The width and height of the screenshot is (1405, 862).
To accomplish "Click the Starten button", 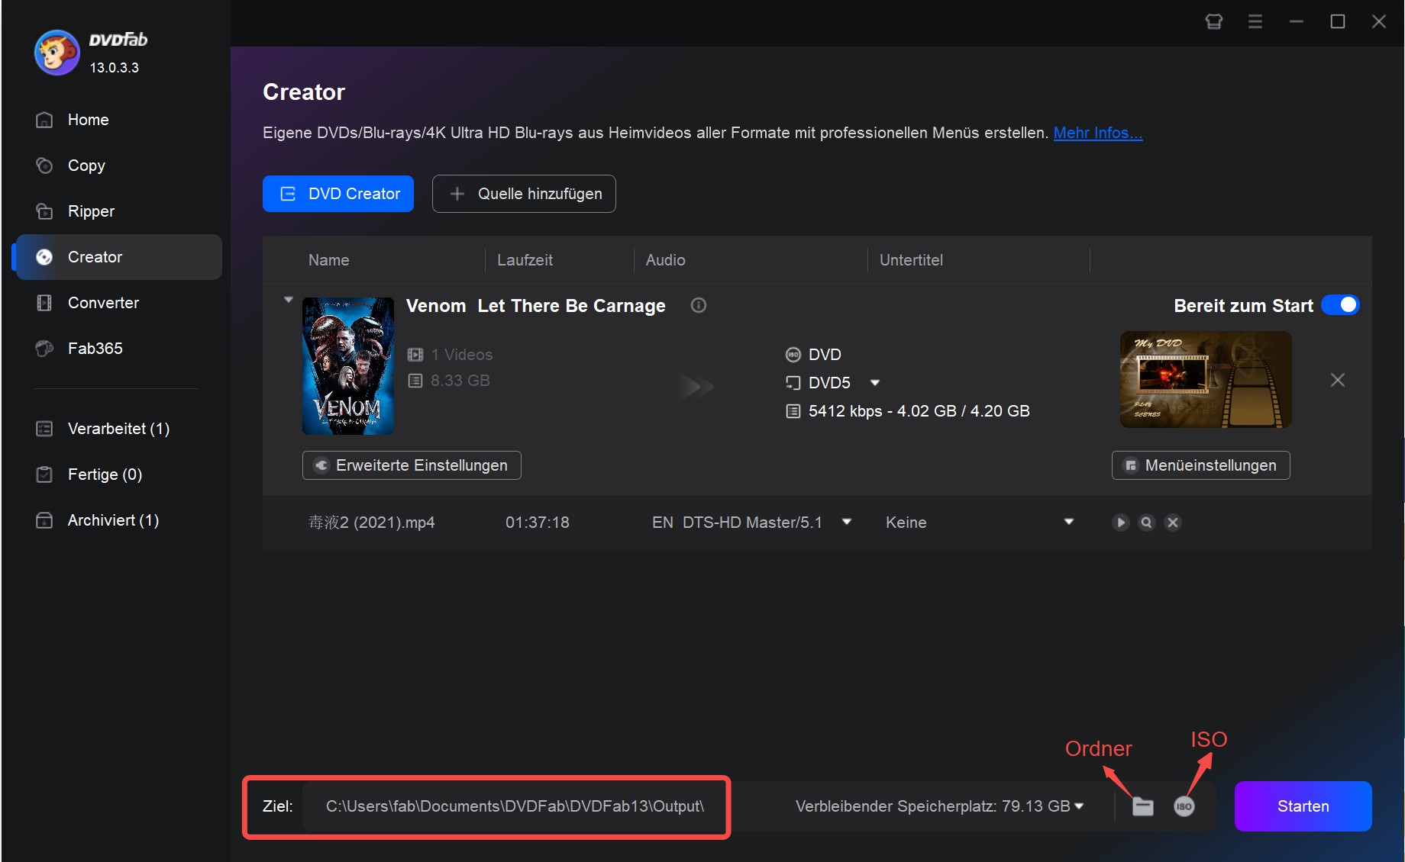I will tap(1303, 806).
